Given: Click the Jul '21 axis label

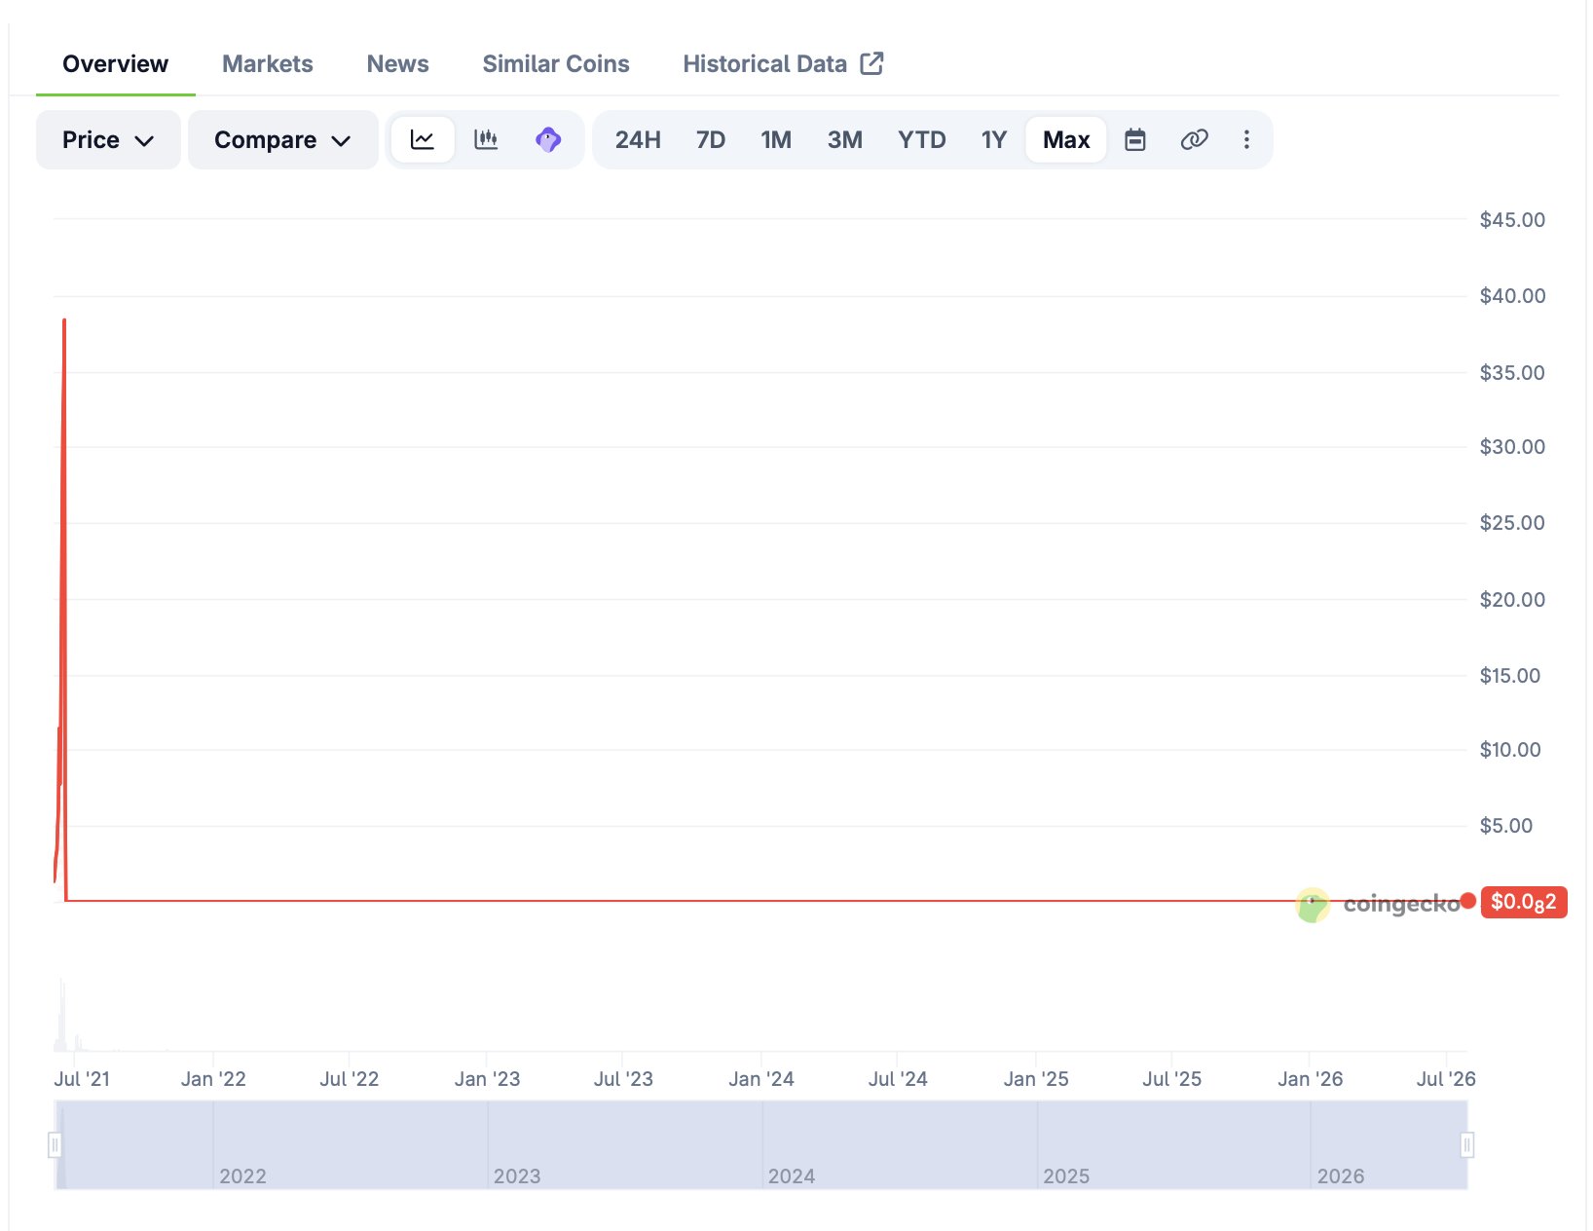Looking at the screenshot, I should (x=82, y=1079).
